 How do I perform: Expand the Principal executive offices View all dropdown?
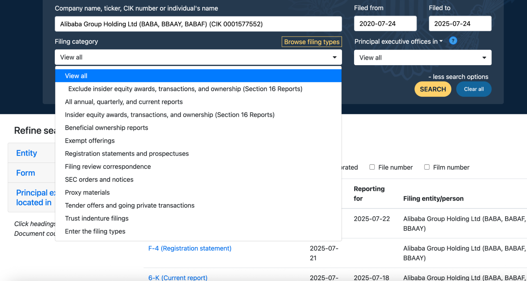tap(422, 58)
